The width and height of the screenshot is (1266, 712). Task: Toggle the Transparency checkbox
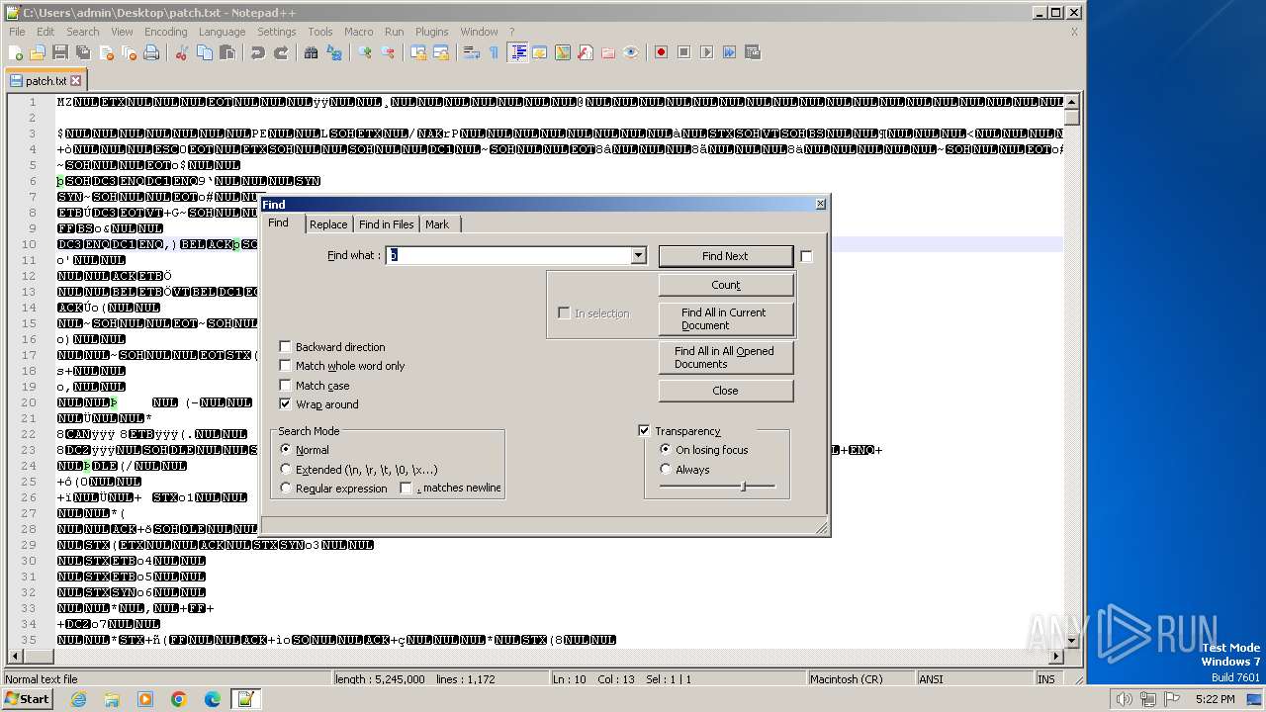644,431
